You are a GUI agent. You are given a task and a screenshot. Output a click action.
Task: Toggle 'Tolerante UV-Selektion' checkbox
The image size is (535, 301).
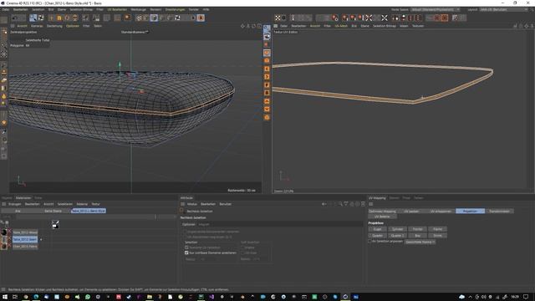[186, 247]
